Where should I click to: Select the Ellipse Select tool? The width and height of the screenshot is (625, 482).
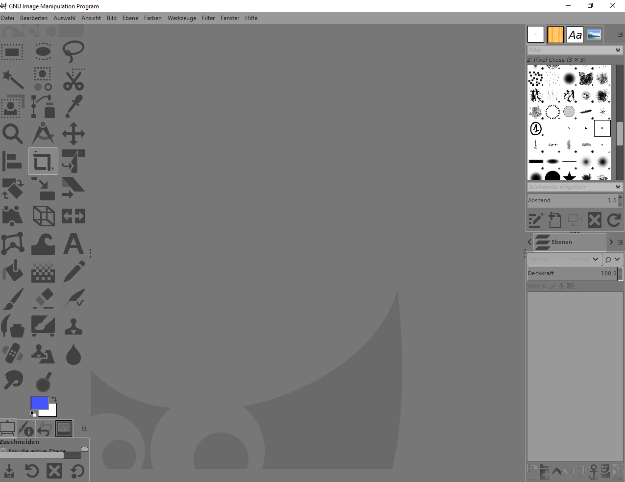pyautogui.click(x=43, y=51)
